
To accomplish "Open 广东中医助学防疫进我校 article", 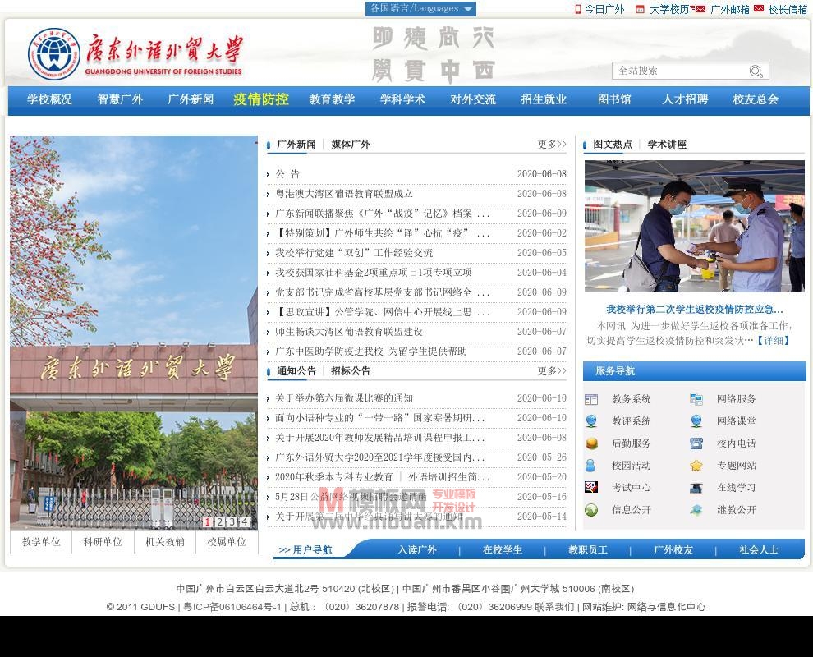I will pyautogui.click(x=370, y=351).
